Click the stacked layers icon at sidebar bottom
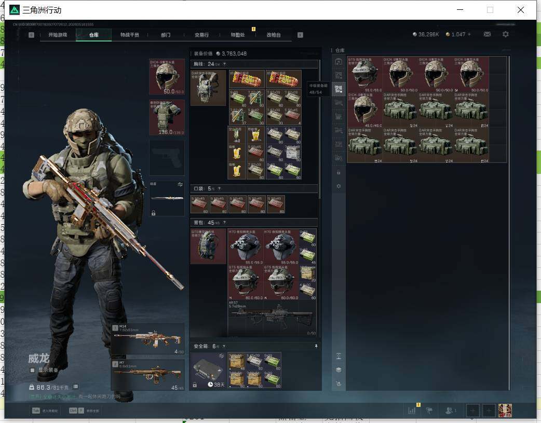This screenshot has width=541, height=423. pos(339,370)
